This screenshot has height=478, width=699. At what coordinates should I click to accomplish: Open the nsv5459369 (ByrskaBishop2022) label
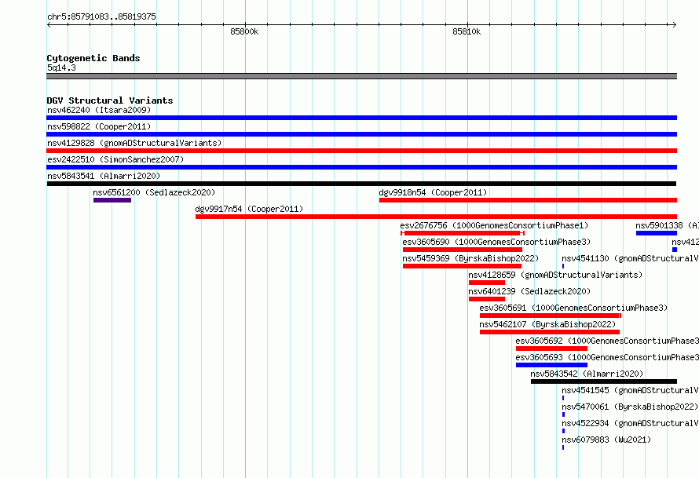click(x=470, y=258)
